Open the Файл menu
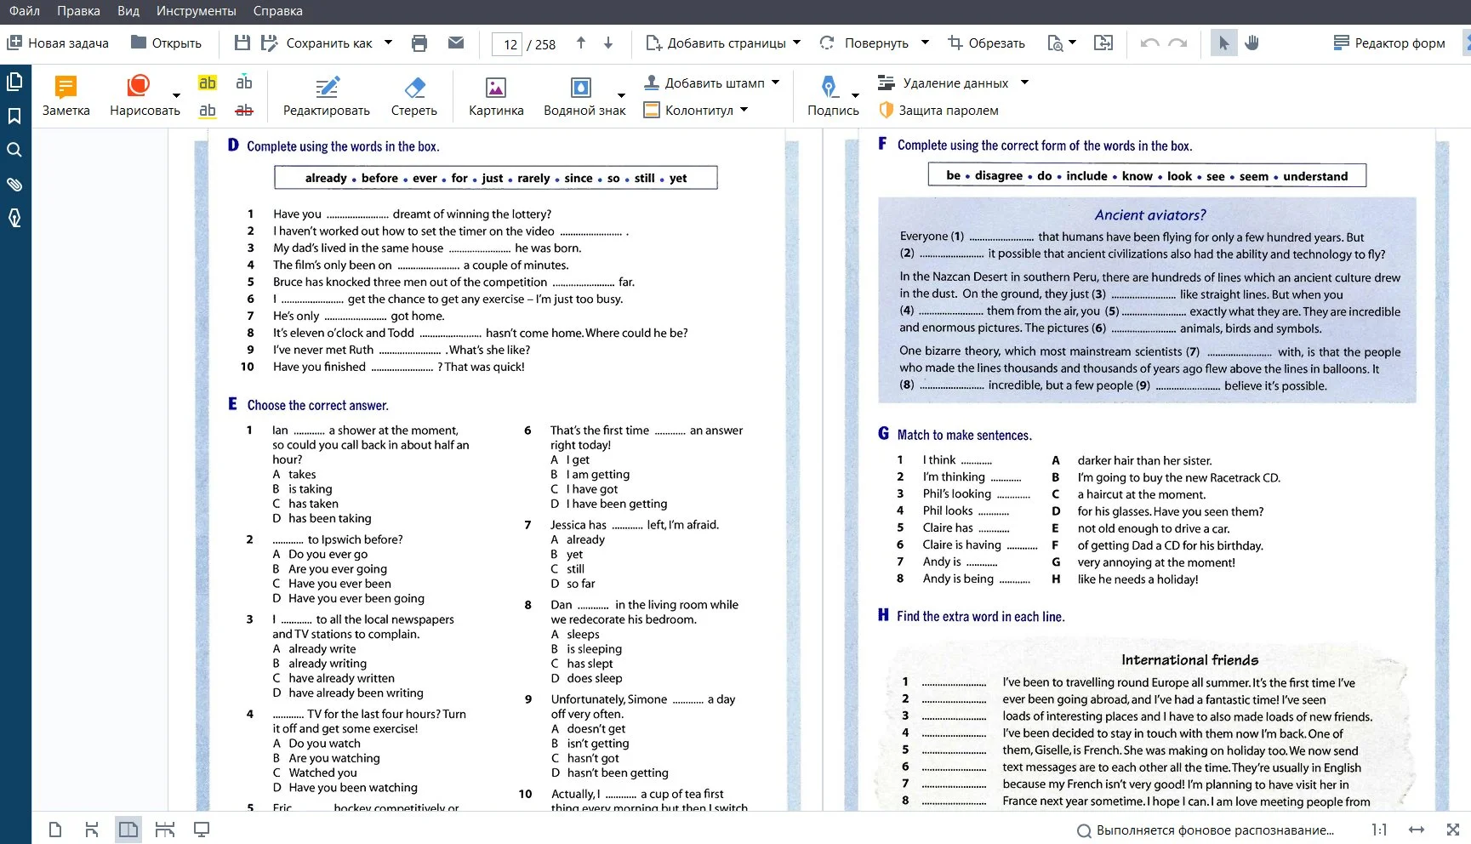 [x=25, y=11]
